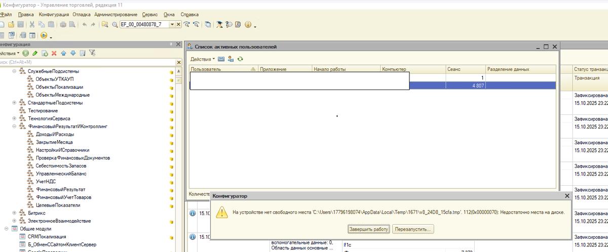608x252 pixels.
Task: Select the session row with 4 807
Action: tap(372, 86)
